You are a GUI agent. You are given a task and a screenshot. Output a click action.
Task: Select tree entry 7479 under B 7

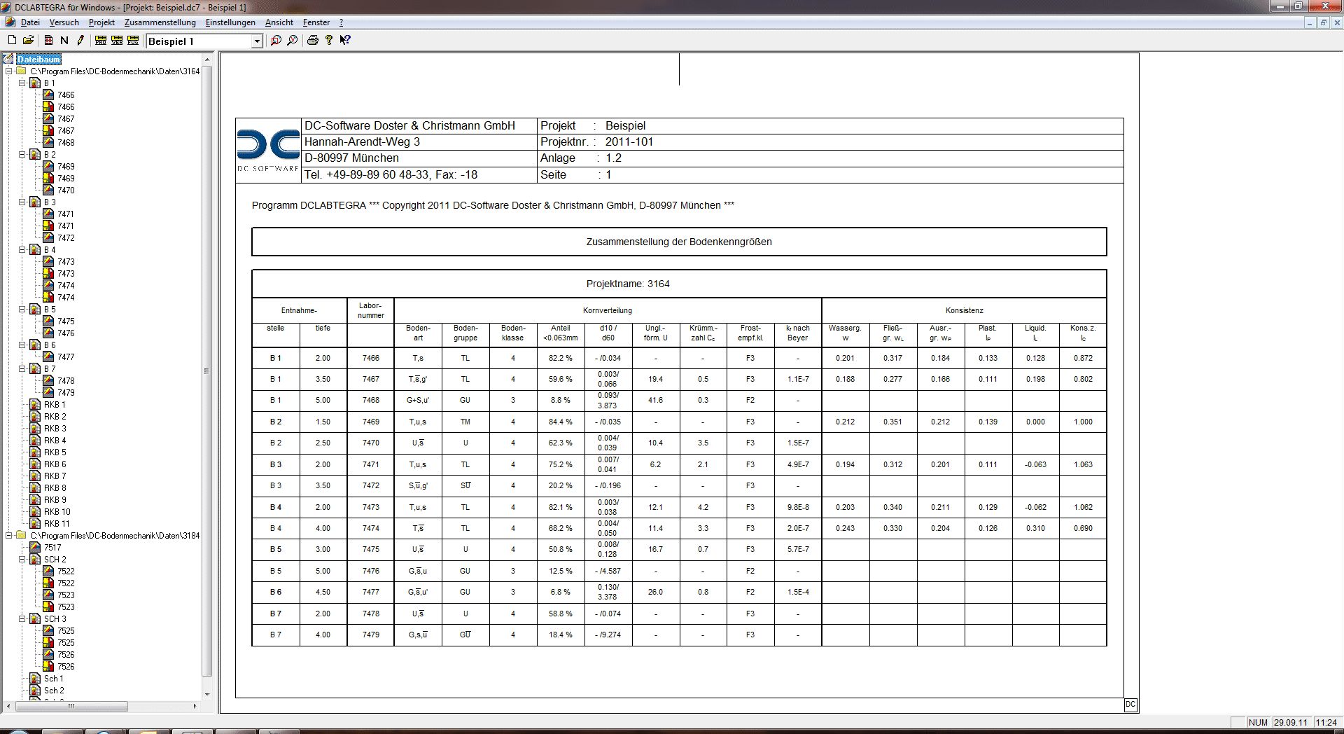click(x=66, y=392)
